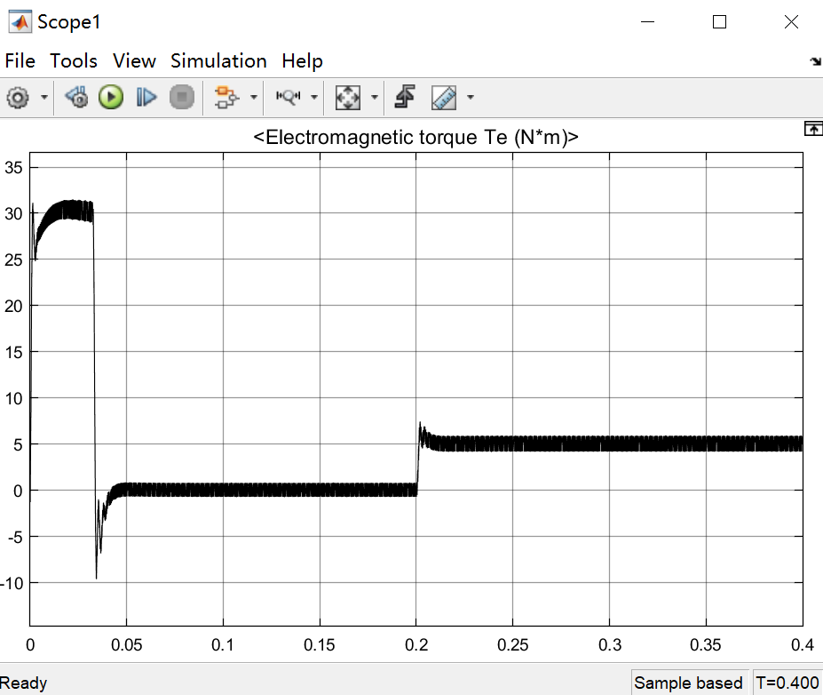
Task: Click the Highlight Simulink block icon
Action: 226,97
